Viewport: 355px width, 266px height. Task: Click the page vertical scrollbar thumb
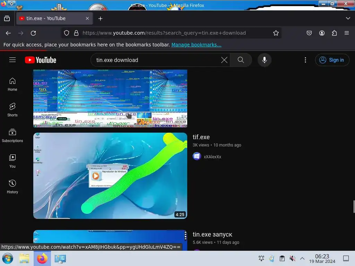pos(354,206)
